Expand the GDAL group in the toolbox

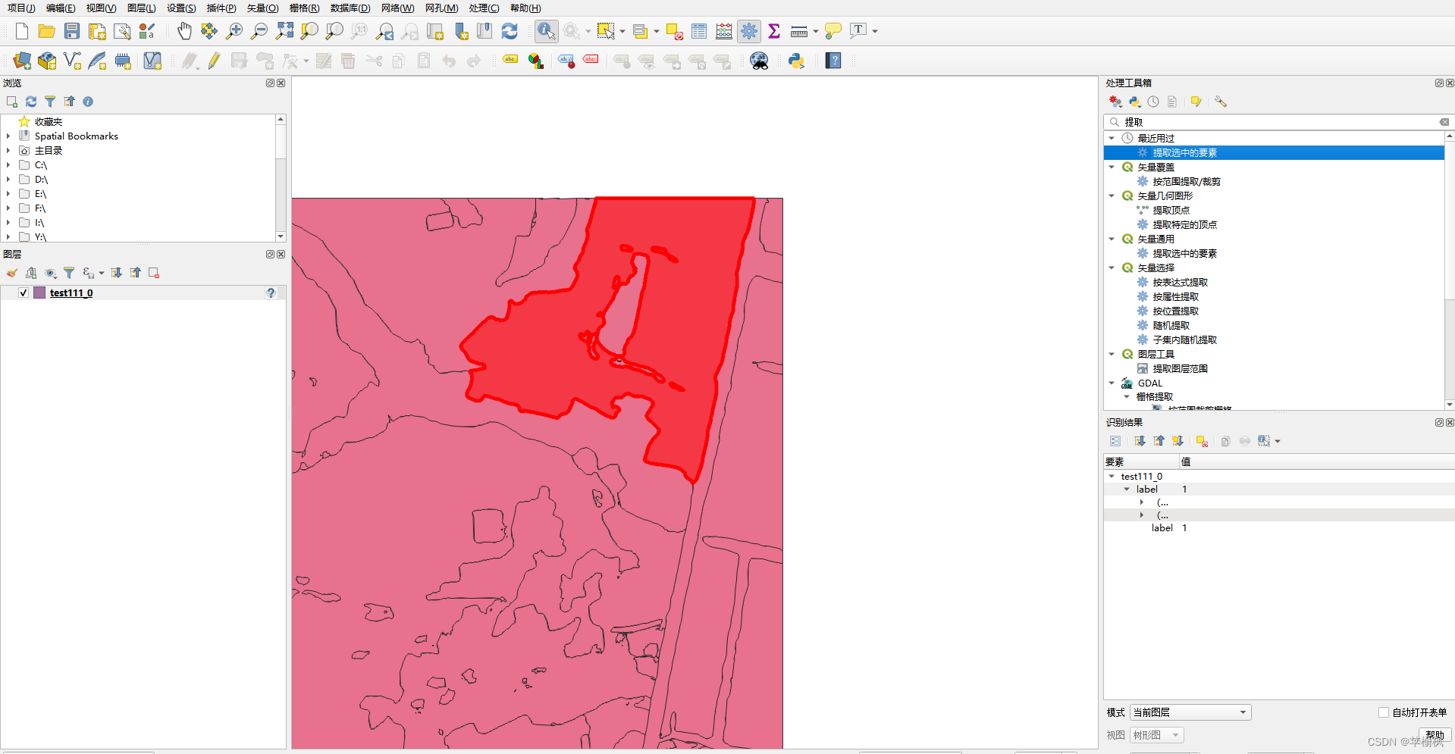(1112, 383)
